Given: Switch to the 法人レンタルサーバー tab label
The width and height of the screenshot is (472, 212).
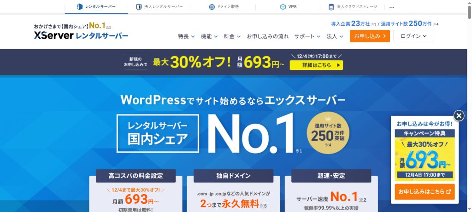Looking at the screenshot, I should [x=163, y=6].
